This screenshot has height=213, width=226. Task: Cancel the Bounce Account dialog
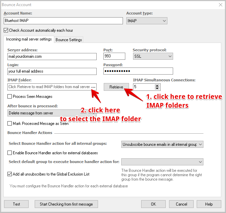(181, 204)
